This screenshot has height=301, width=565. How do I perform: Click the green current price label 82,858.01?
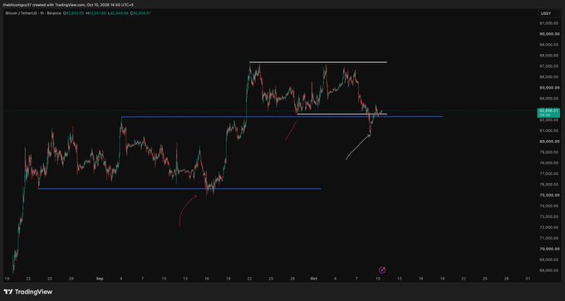[549, 113]
